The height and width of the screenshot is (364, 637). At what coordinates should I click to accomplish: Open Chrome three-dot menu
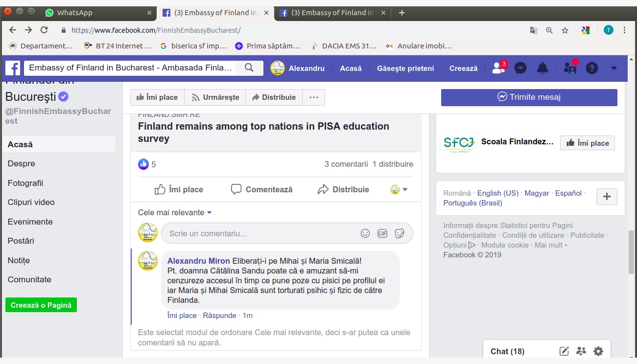(625, 30)
